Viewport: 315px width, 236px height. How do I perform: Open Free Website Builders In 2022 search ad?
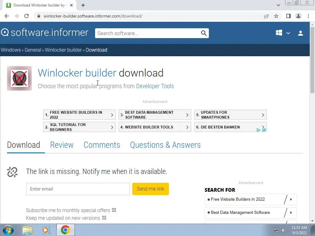click(x=250, y=199)
